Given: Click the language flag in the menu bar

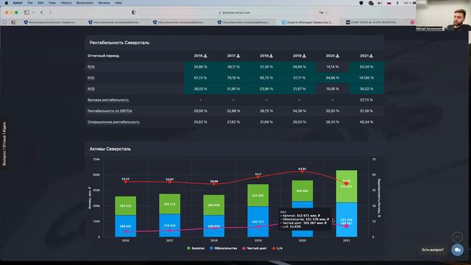Looking at the screenshot, I should pos(389,3).
